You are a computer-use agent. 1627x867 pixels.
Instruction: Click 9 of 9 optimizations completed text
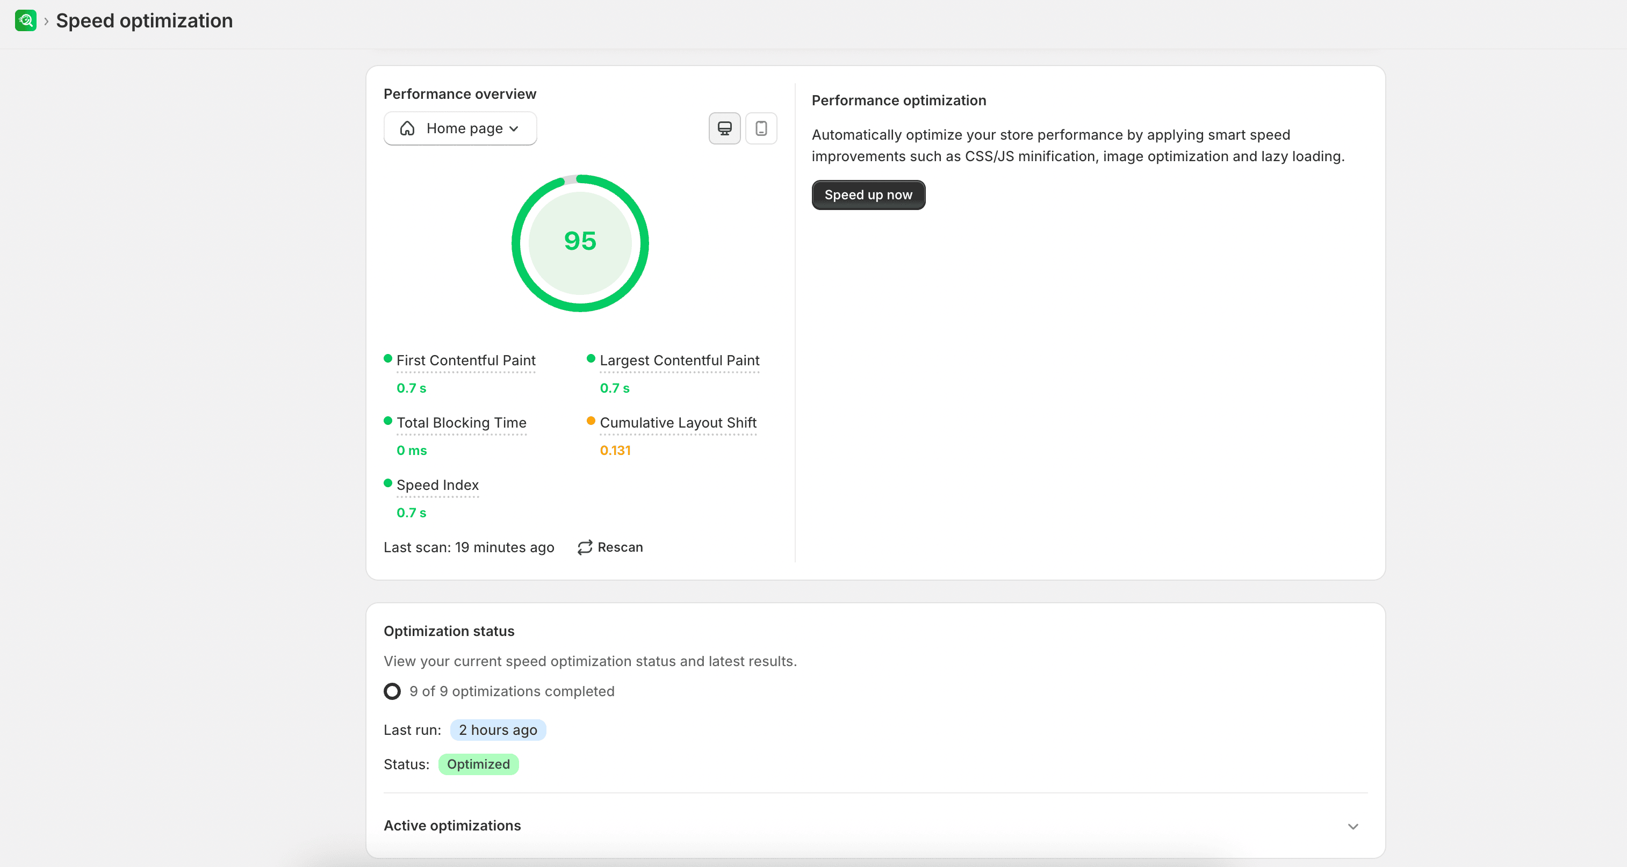point(512,691)
